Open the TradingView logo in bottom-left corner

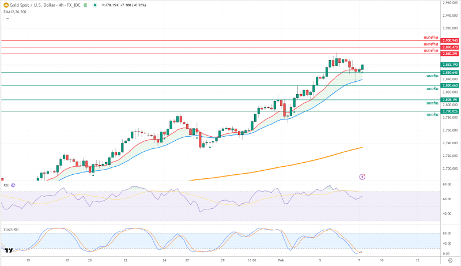(x=8, y=250)
